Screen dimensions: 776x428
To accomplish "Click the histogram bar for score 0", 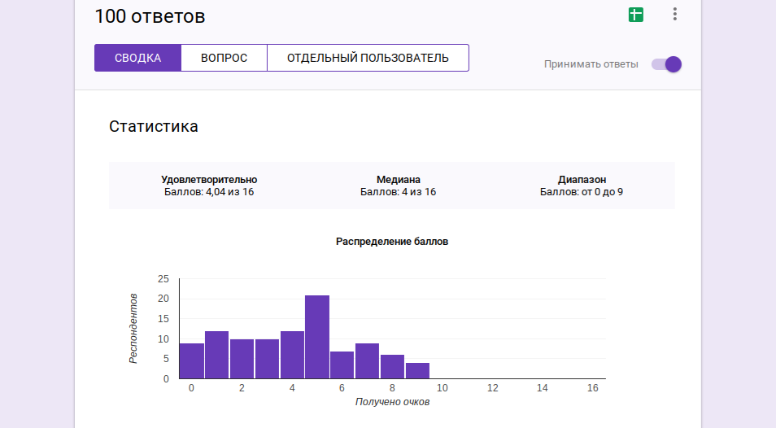I will pyautogui.click(x=191, y=360).
